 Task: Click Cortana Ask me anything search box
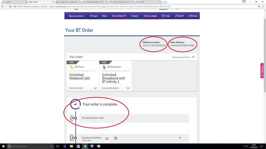pos(30,146)
